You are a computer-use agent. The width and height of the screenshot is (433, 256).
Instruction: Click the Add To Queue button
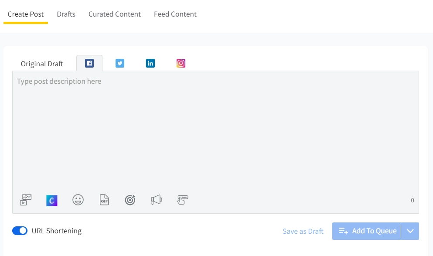[367, 231]
